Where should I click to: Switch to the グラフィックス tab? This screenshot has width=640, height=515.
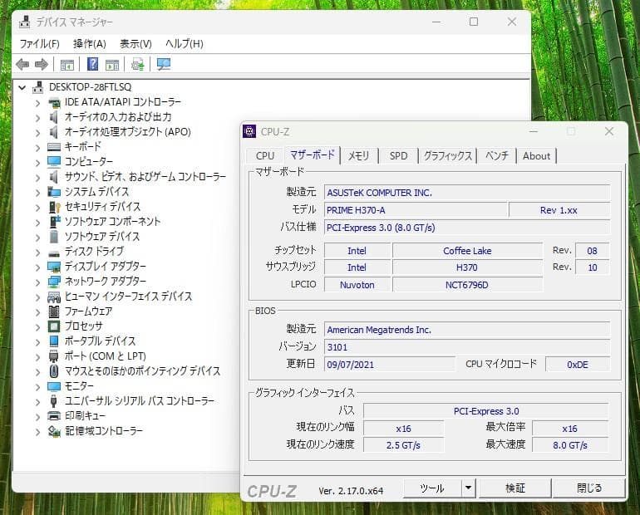[448, 156]
